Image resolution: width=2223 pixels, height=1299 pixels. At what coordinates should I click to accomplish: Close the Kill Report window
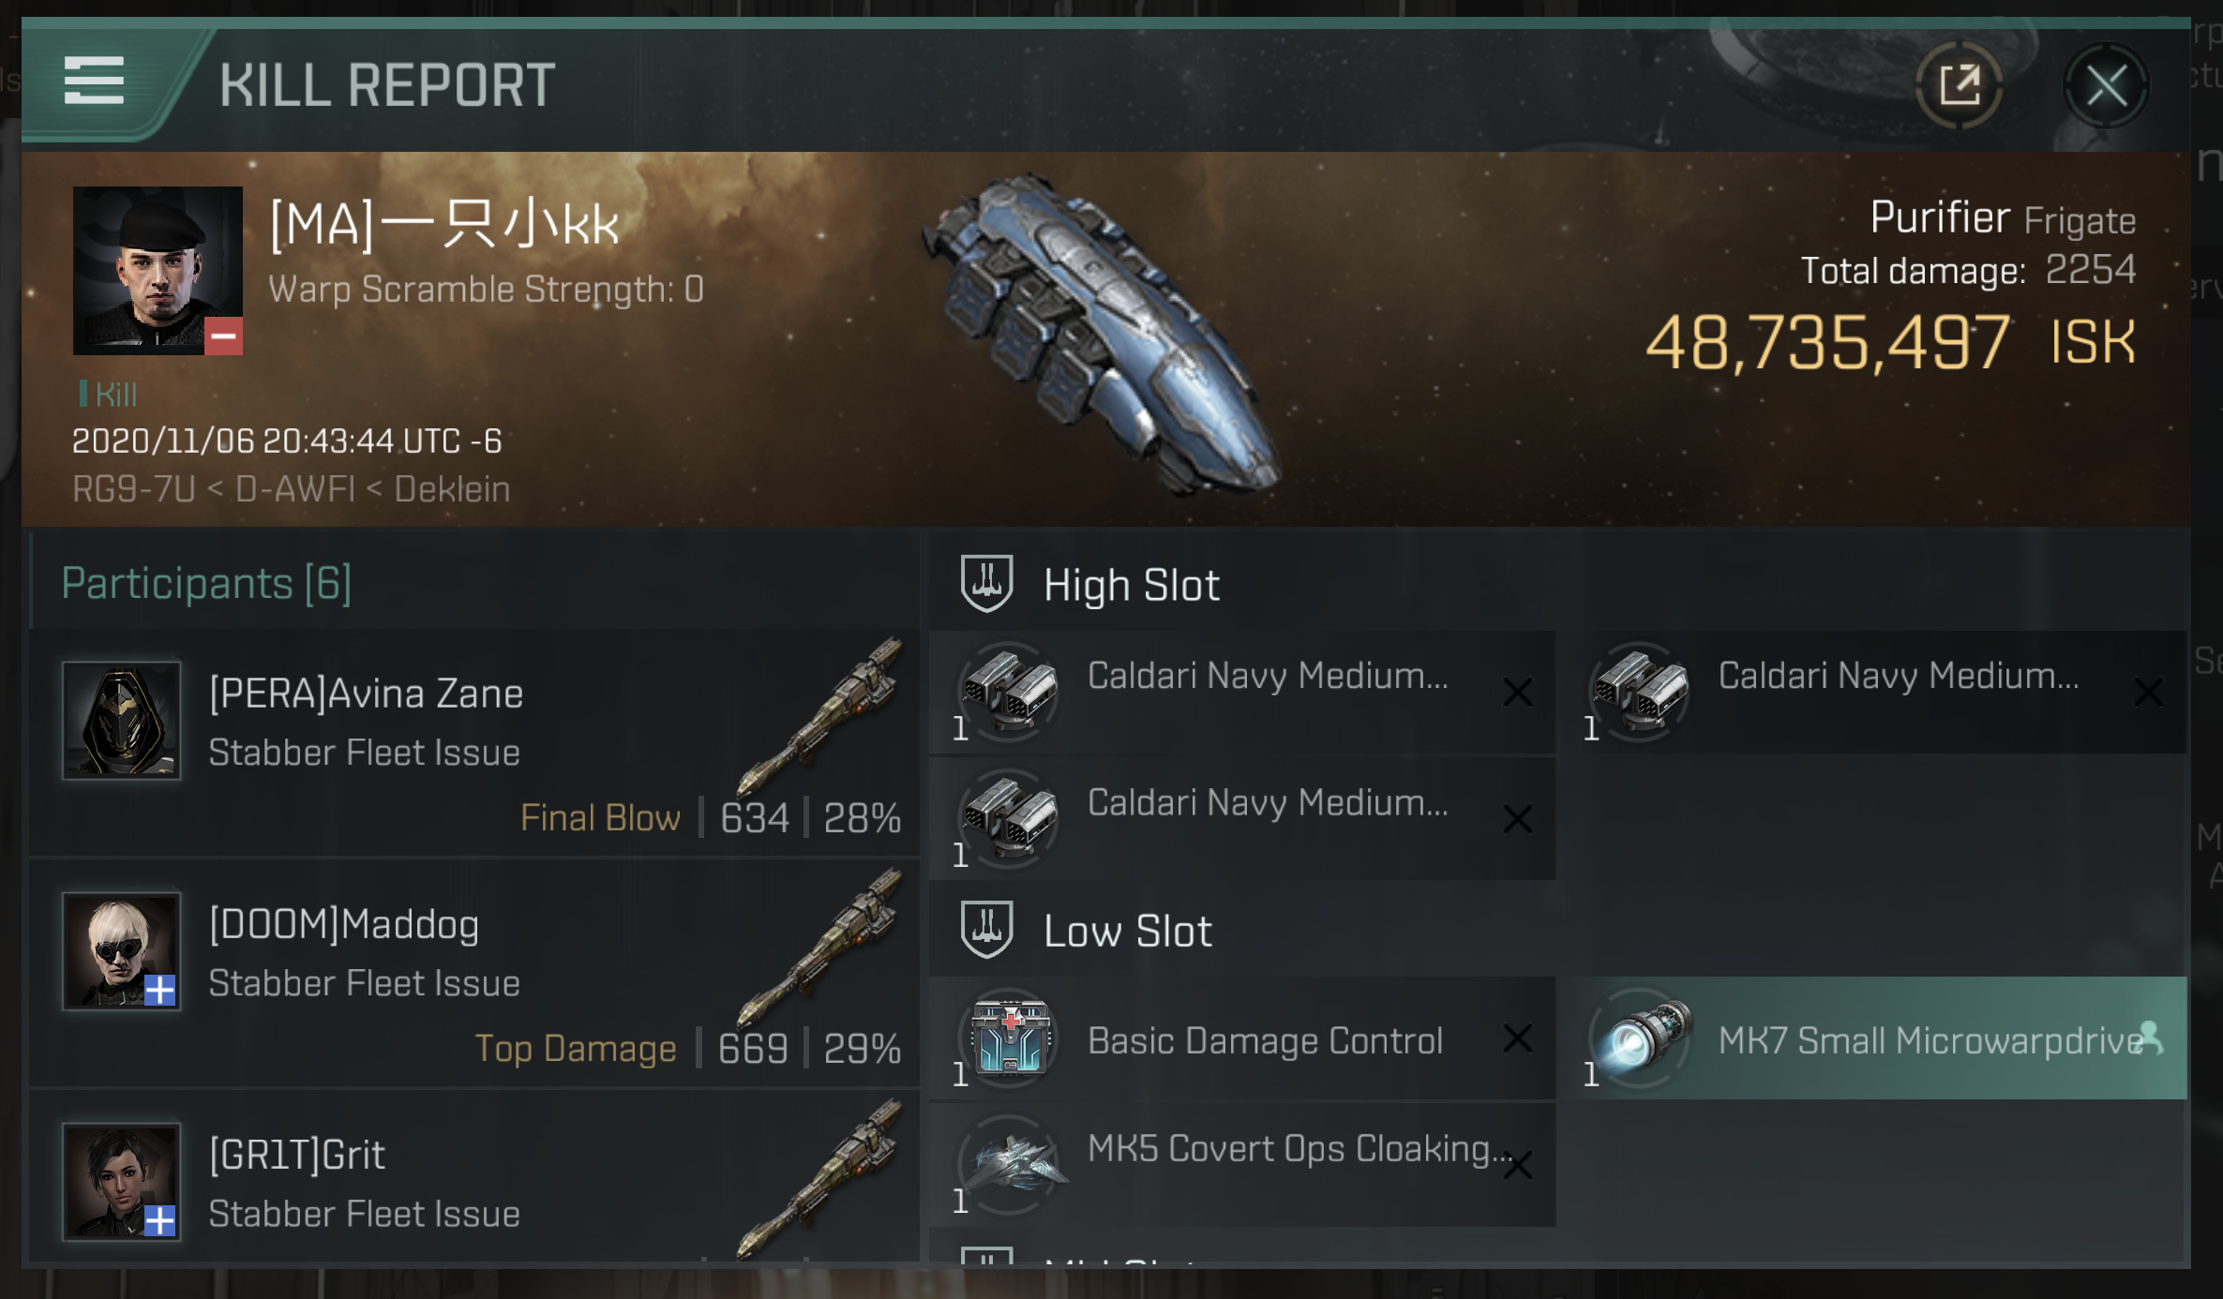pos(2106,86)
